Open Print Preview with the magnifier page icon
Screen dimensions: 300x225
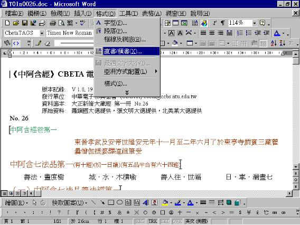61,23
